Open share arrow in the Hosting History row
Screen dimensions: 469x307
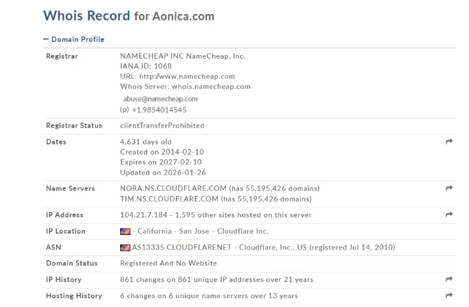pyautogui.click(x=449, y=295)
